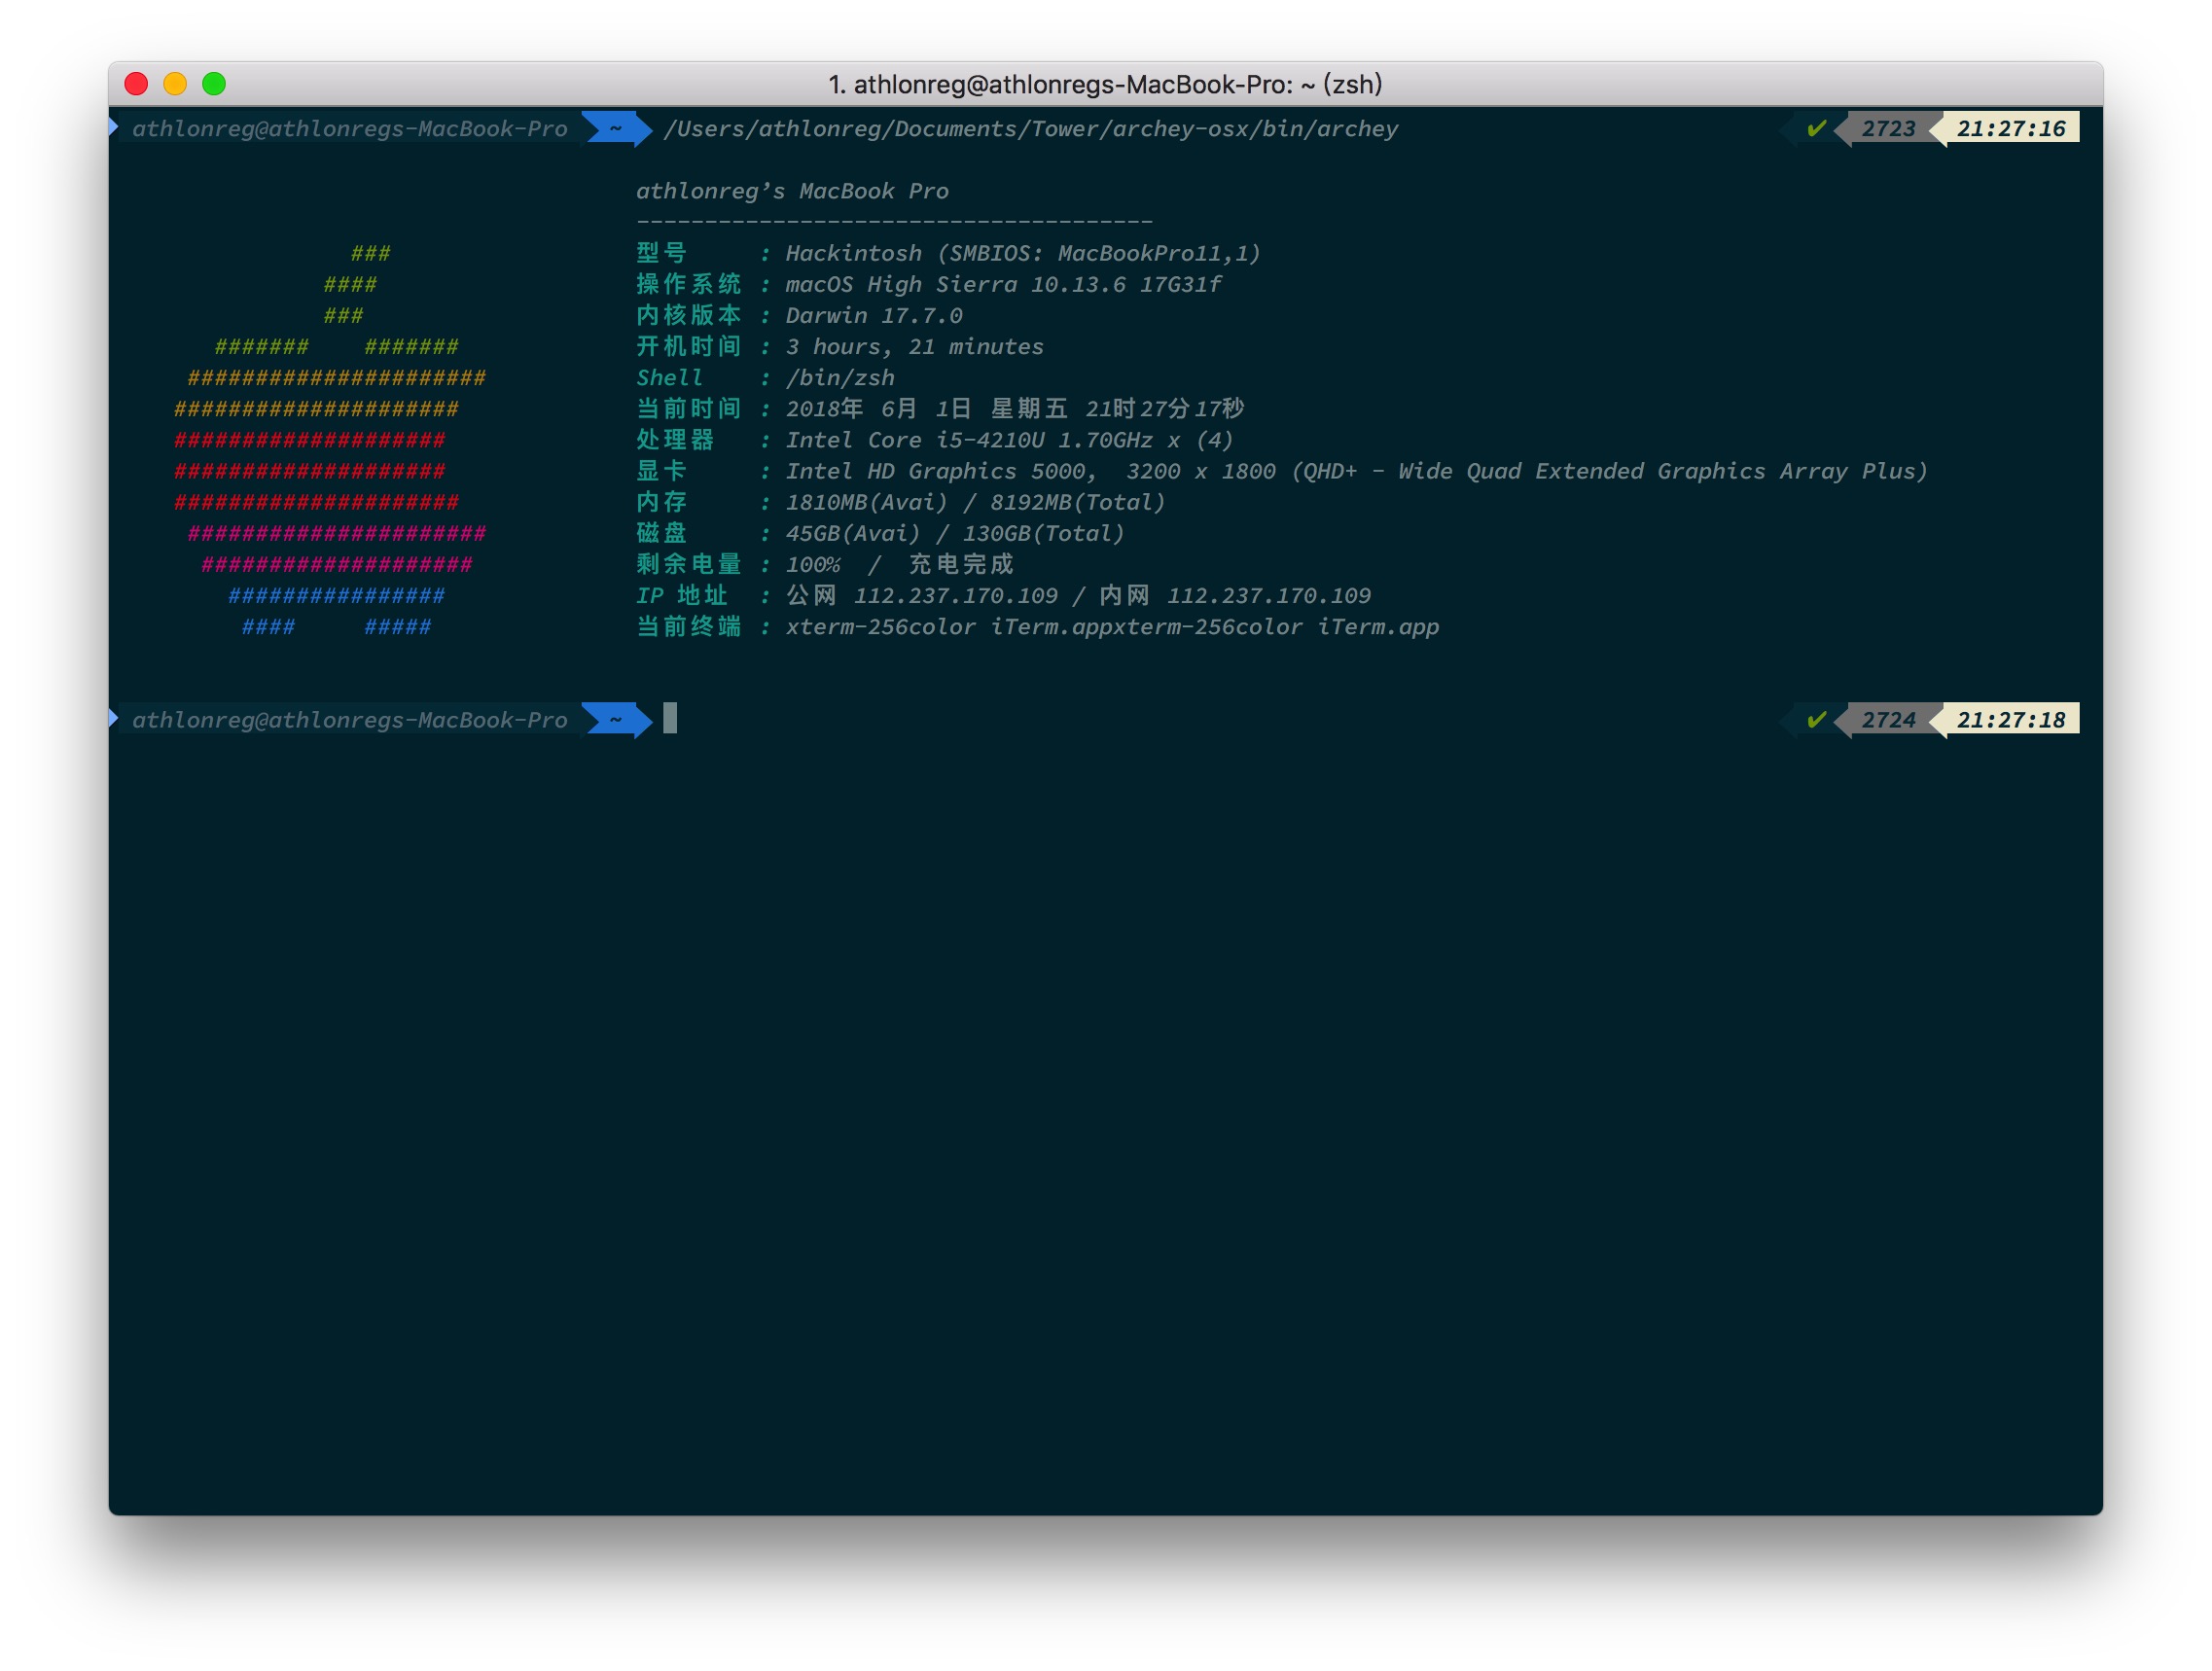Screen dimensions: 2212x1671
Task: Click the 内存 label
Action: [x=661, y=502]
